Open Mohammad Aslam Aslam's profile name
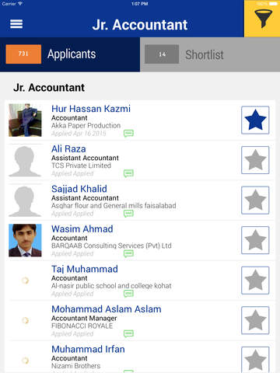This screenshot has height=373, width=280. pyautogui.click(x=107, y=309)
